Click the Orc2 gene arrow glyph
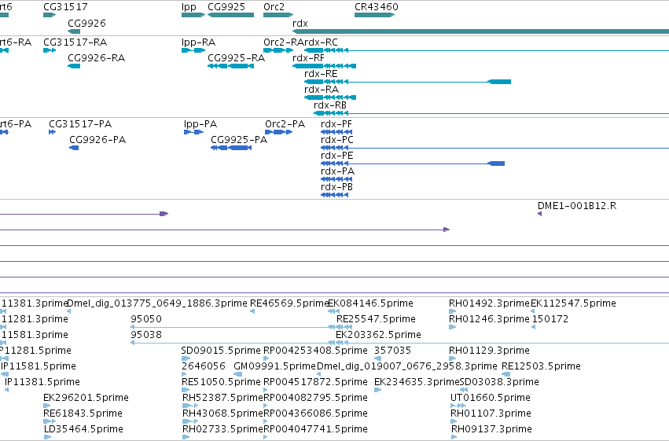Viewport: 669px width, 441px height. [278, 15]
